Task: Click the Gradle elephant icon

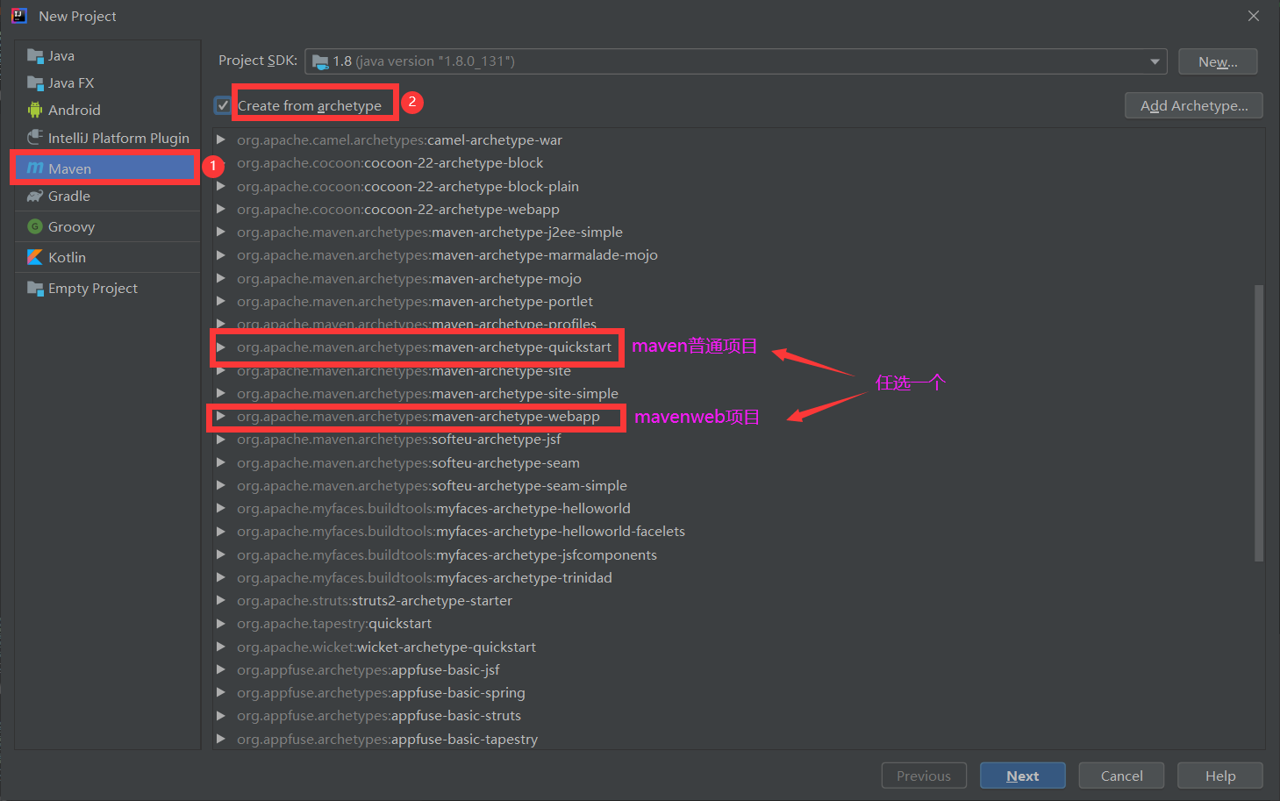Action: pos(35,197)
